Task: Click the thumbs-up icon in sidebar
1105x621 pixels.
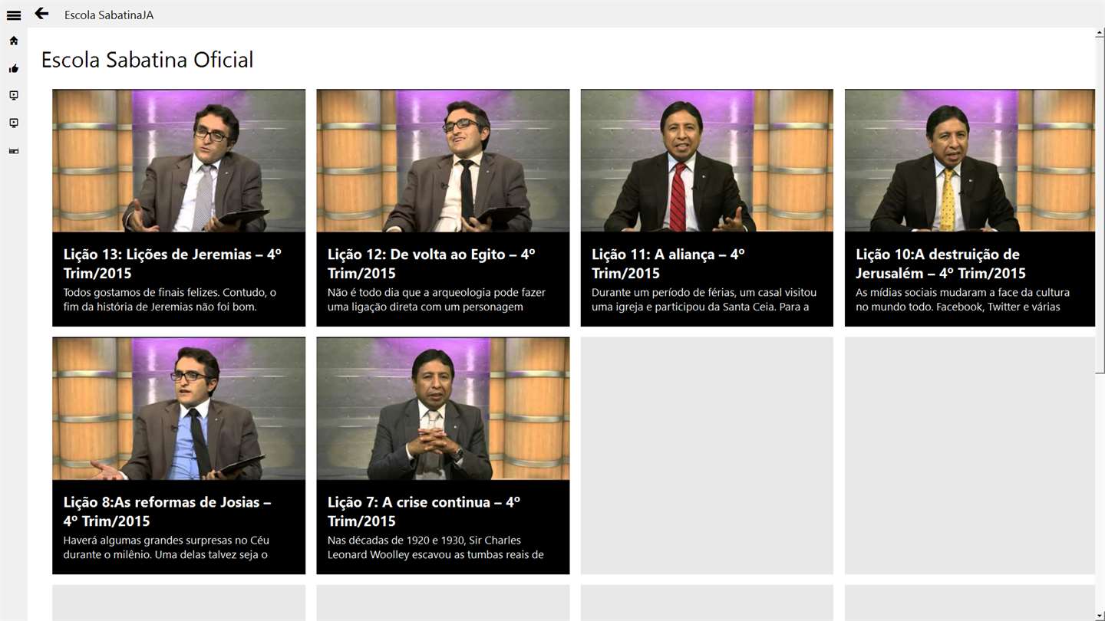Action: click(x=13, y=68)
